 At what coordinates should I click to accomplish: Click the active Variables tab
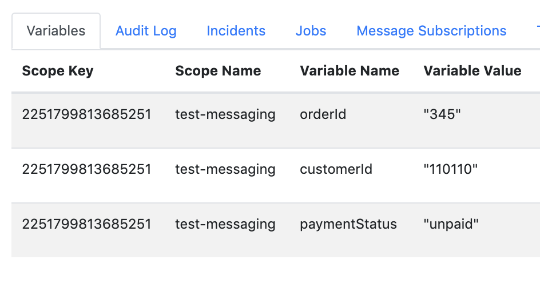click(56, 31)
